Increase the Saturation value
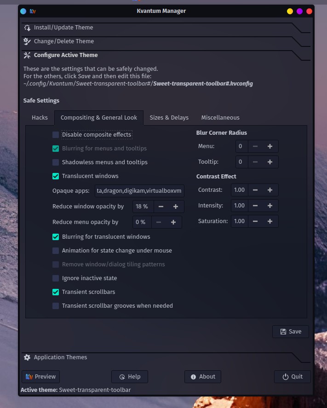Viewport: 327px width, 408px height. coord(270,221)
